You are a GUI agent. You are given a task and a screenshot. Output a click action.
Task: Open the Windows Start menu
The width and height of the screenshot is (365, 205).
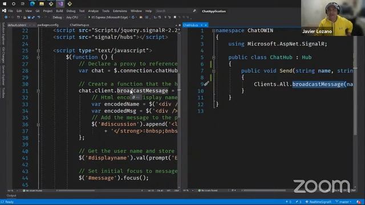click(x=5, y=4)
